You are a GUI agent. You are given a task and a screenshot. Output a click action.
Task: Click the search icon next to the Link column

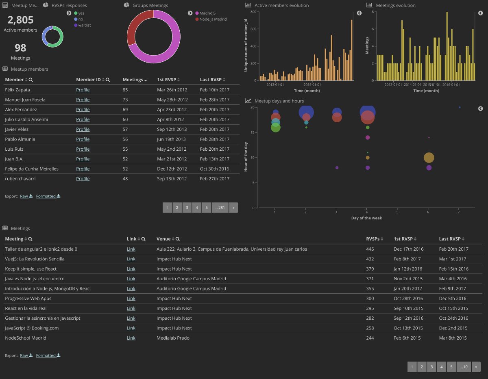pyautogui.click(x=143, y=239)
